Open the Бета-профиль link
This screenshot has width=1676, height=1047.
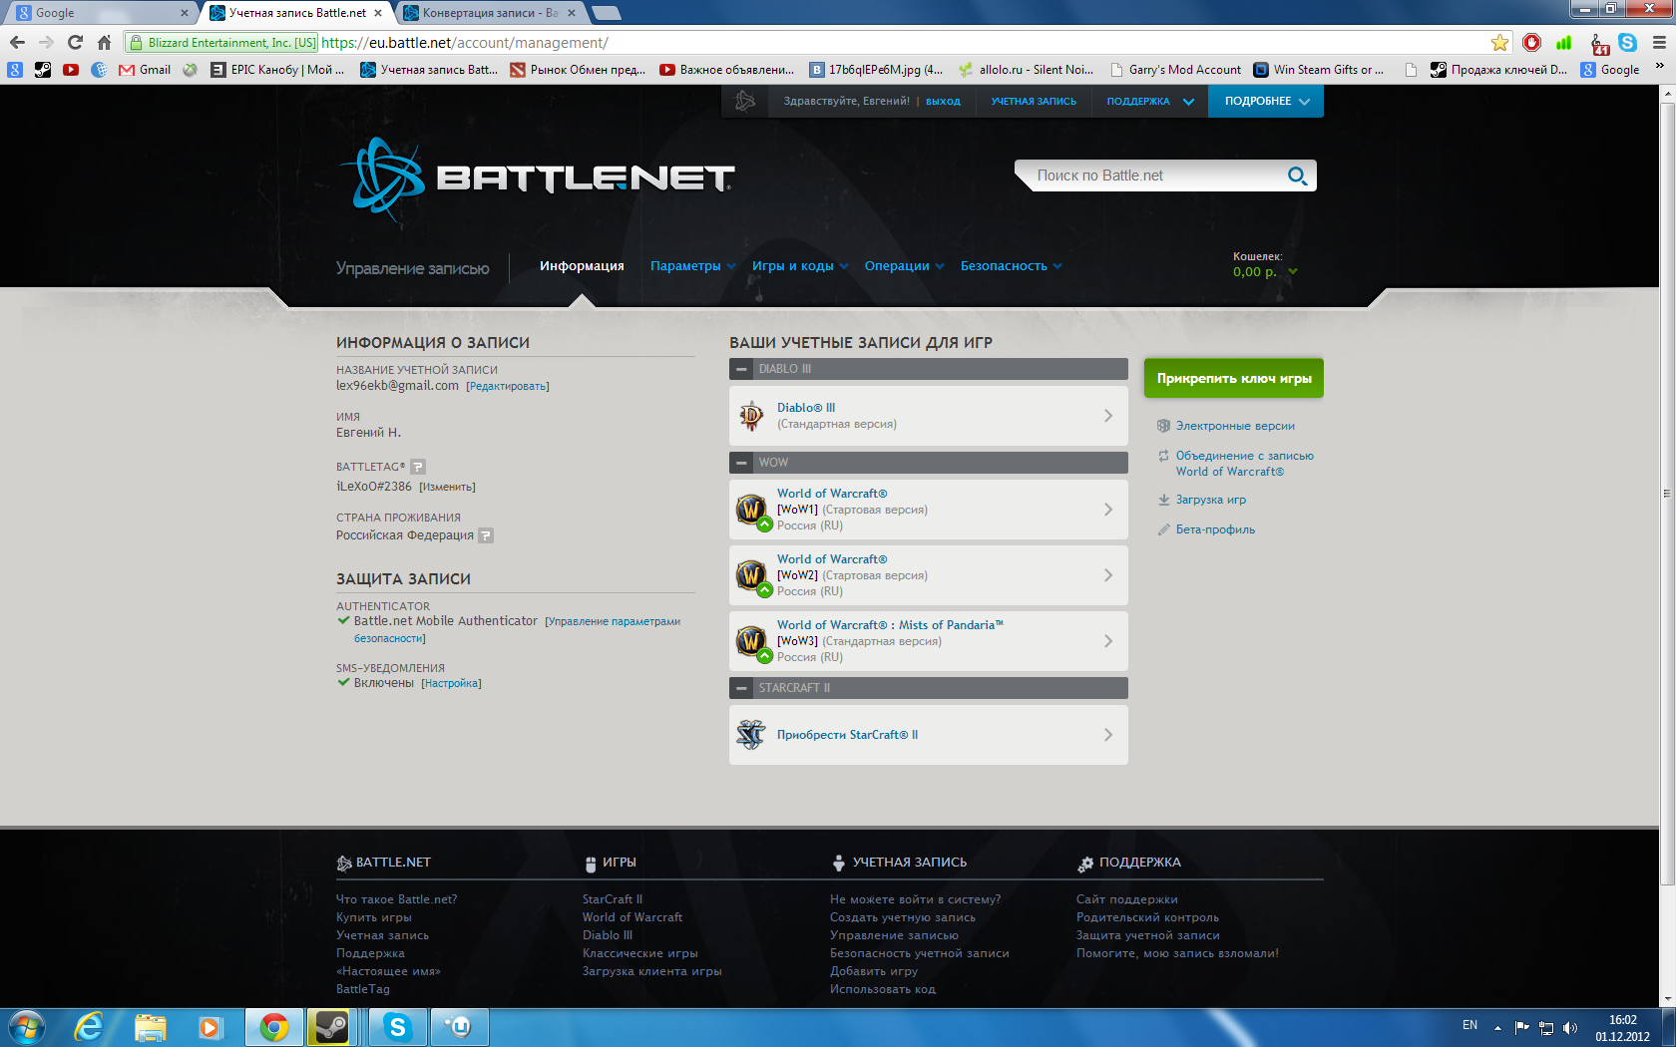click(1215, 529)
